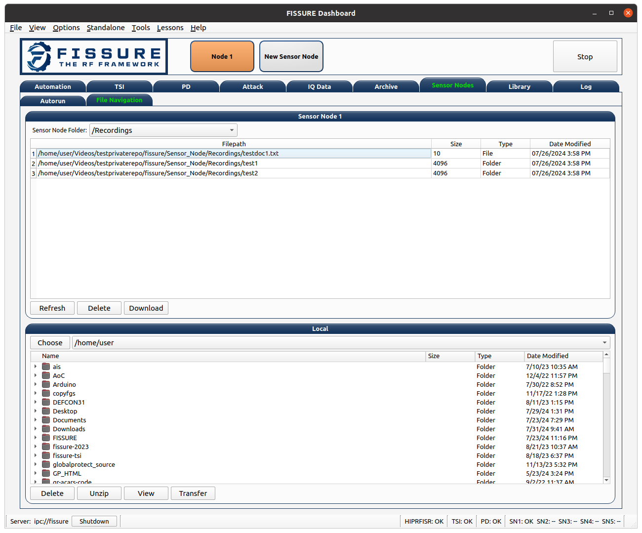This screenshot has width=642, height=533.
Task: Open the Options menu
Action: pyautogui.click(x=66, y=28)
